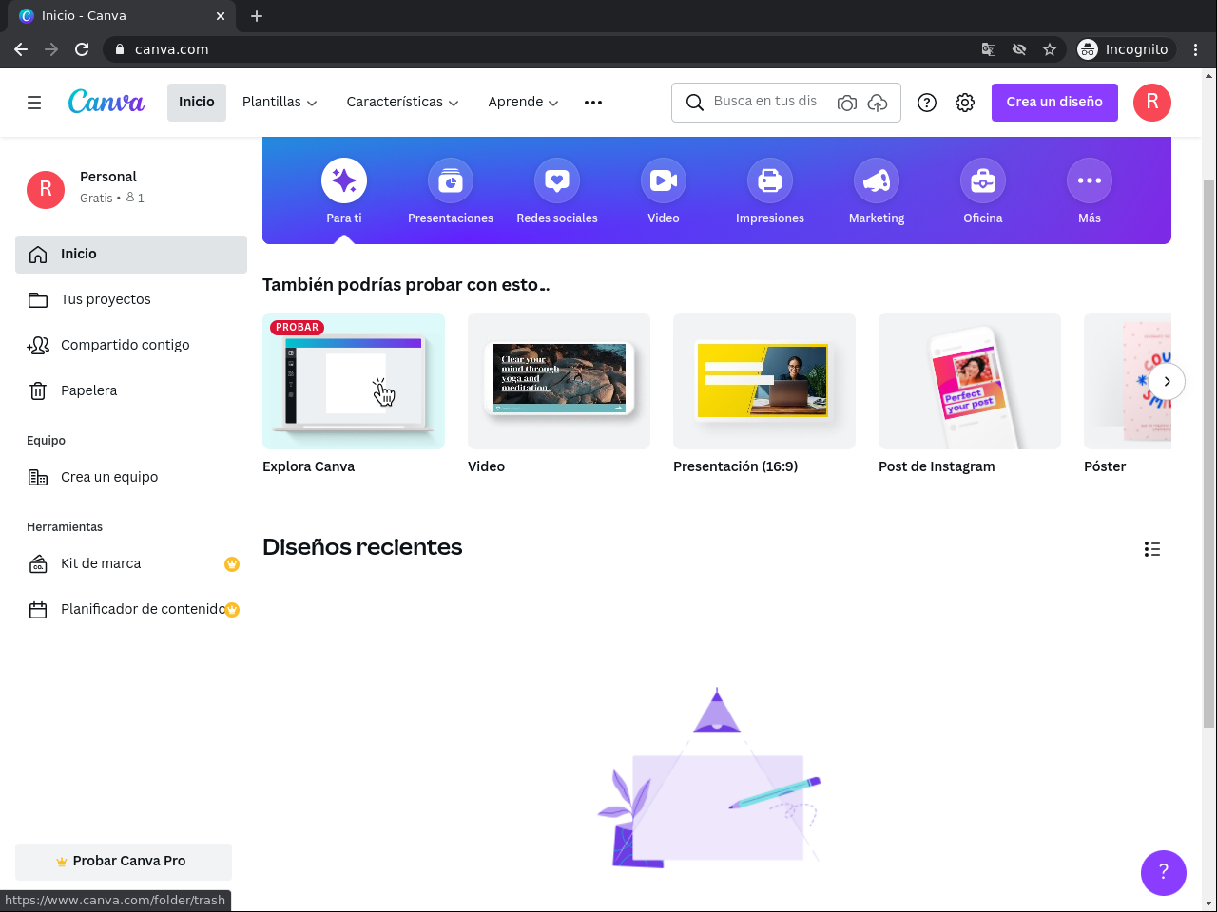This screenshot has height=912, width=1217.
Task: Open the settings gear icon
Action: (965, 103)
